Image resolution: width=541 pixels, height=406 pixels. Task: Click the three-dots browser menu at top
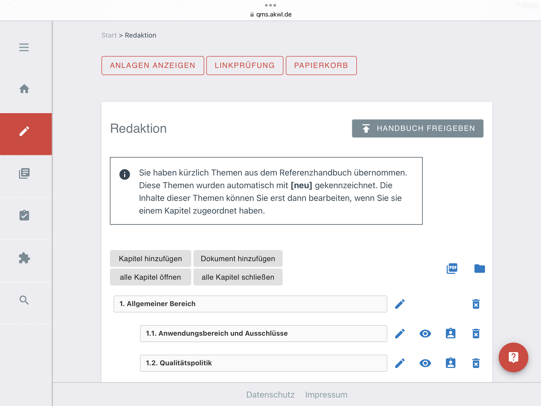click(270, 5)
